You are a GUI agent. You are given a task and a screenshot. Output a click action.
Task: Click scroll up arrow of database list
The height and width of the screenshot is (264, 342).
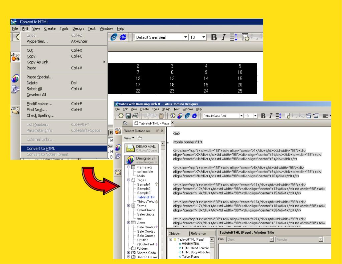pyautogui.click(x=163, y=144)
